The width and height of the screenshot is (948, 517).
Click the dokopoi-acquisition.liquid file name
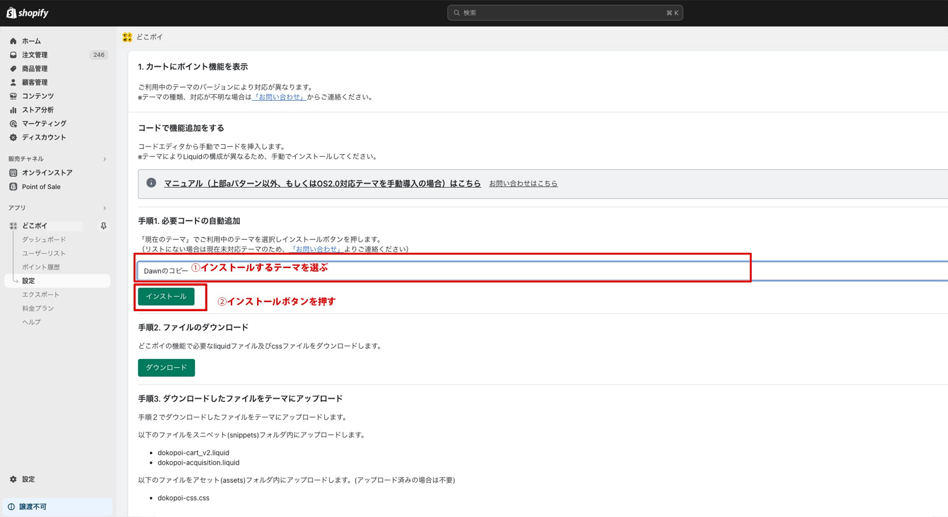pyautogui.click(x=199, y=463)
